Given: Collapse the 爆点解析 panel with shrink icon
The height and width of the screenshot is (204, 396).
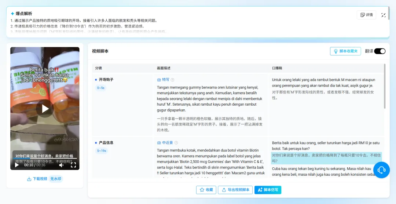Looking at the screenshot, I should click(384, 15).
